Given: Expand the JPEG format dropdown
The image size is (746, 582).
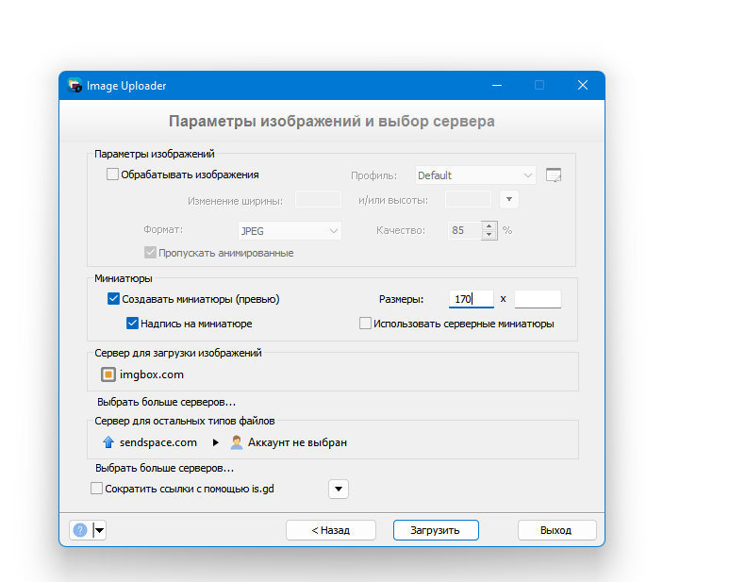Looking at the screenshot, I should click(x=290, y=231).
